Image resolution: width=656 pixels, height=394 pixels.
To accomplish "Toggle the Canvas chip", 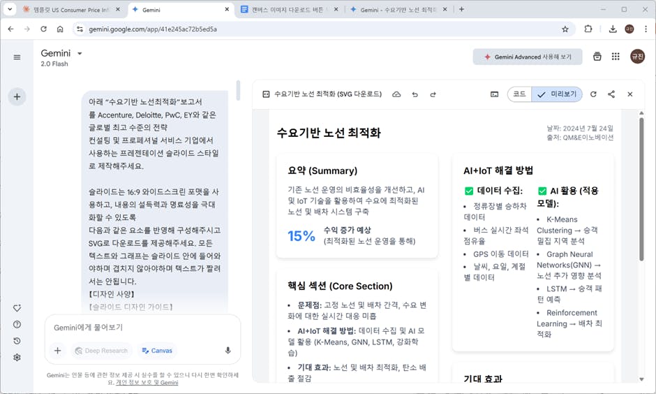I will point(157,351).
